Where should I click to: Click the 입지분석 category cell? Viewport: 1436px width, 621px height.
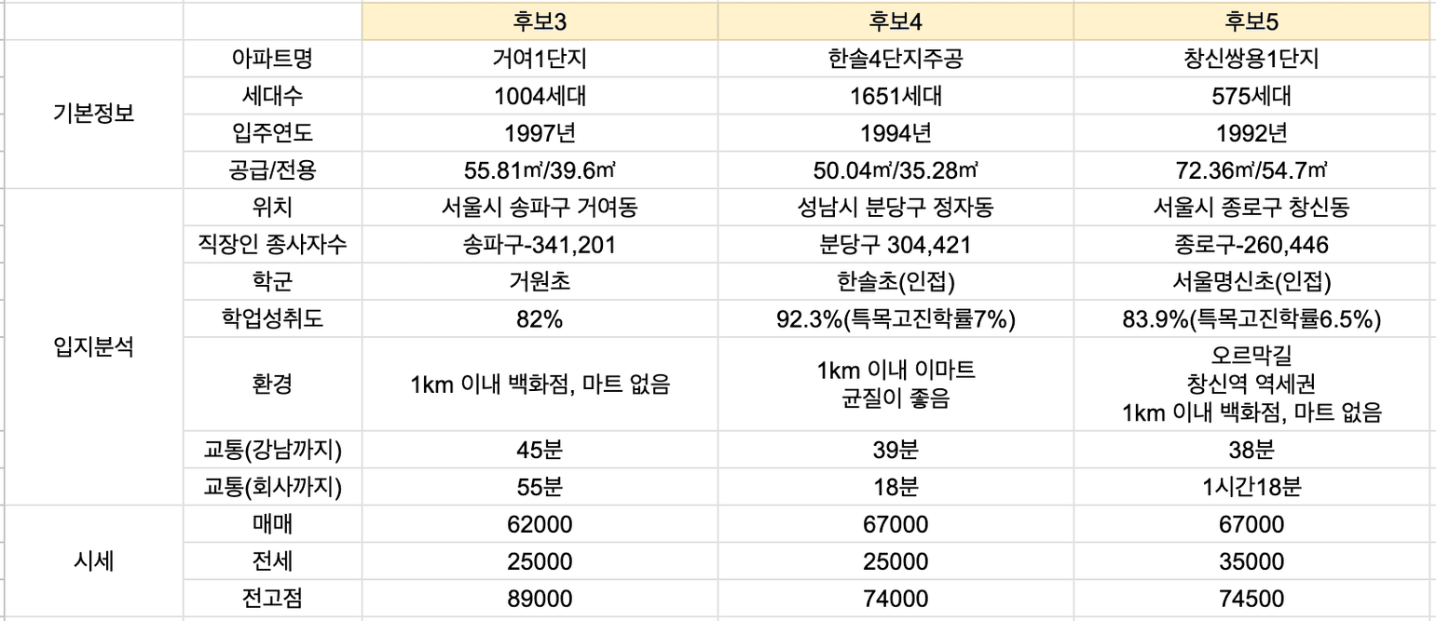93,347
